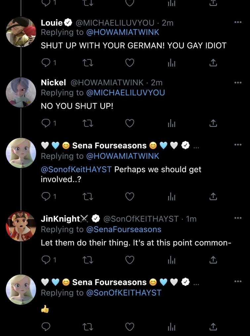Screen dimensions: 250x336
Task: Like Louie's tweet about German
Action: tap(129, 63)
